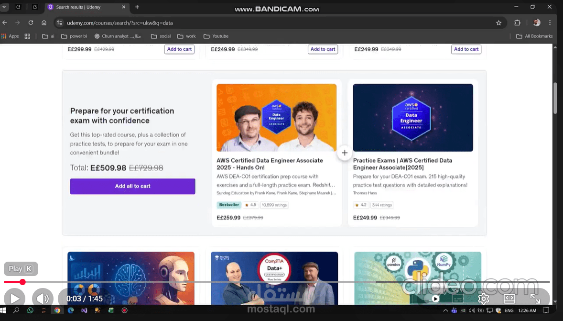Open WhatsApp from the taskbar

(x=30, y=310)
